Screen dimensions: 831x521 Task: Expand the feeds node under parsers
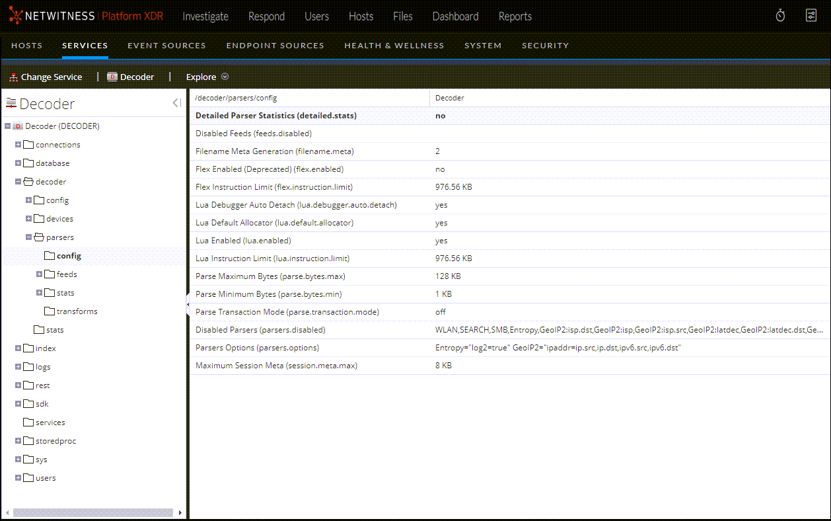pos(38,274)
